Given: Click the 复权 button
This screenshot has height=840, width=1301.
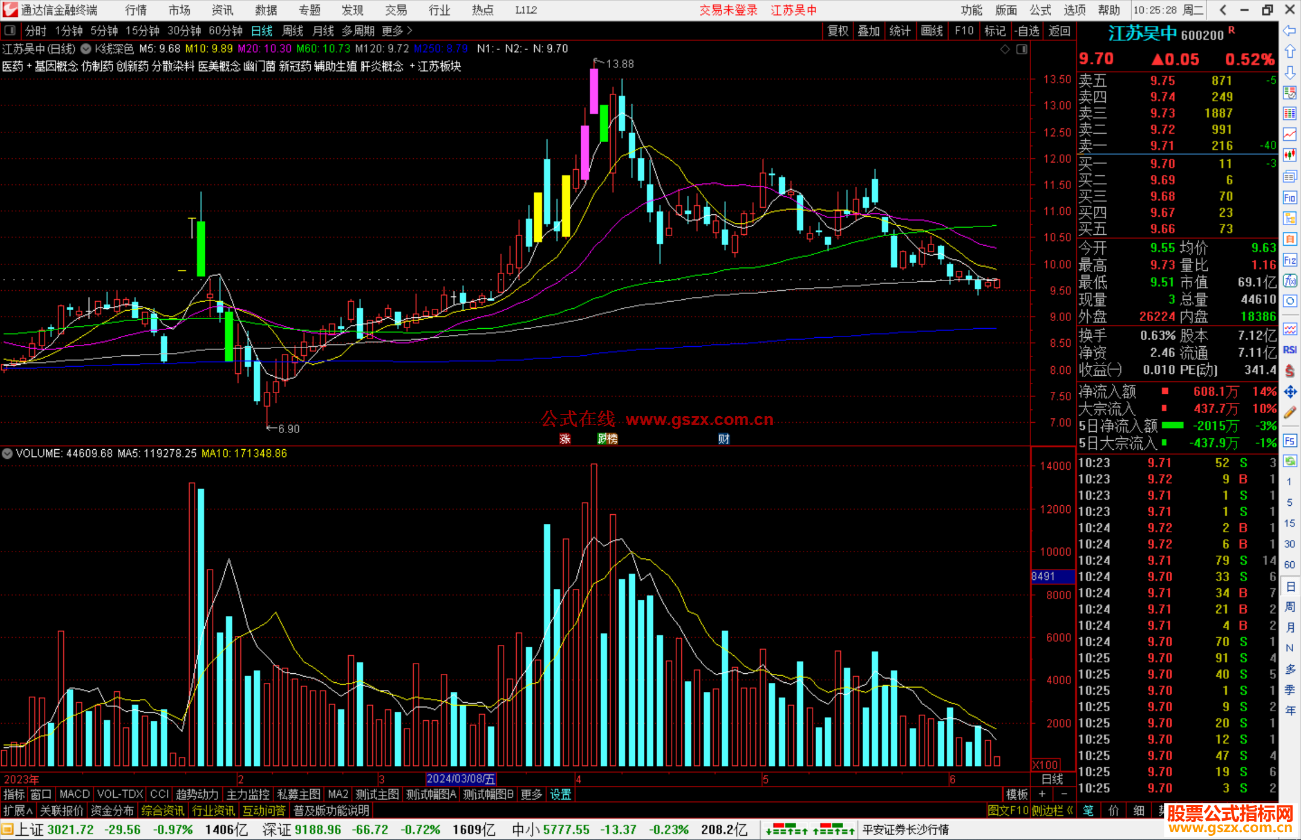Looking at the screenshot, I should (837, 31).
